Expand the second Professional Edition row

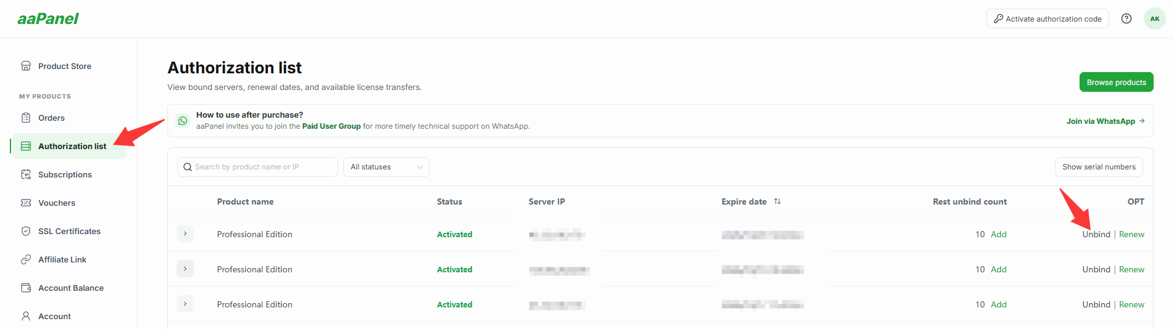pos(185,269)
